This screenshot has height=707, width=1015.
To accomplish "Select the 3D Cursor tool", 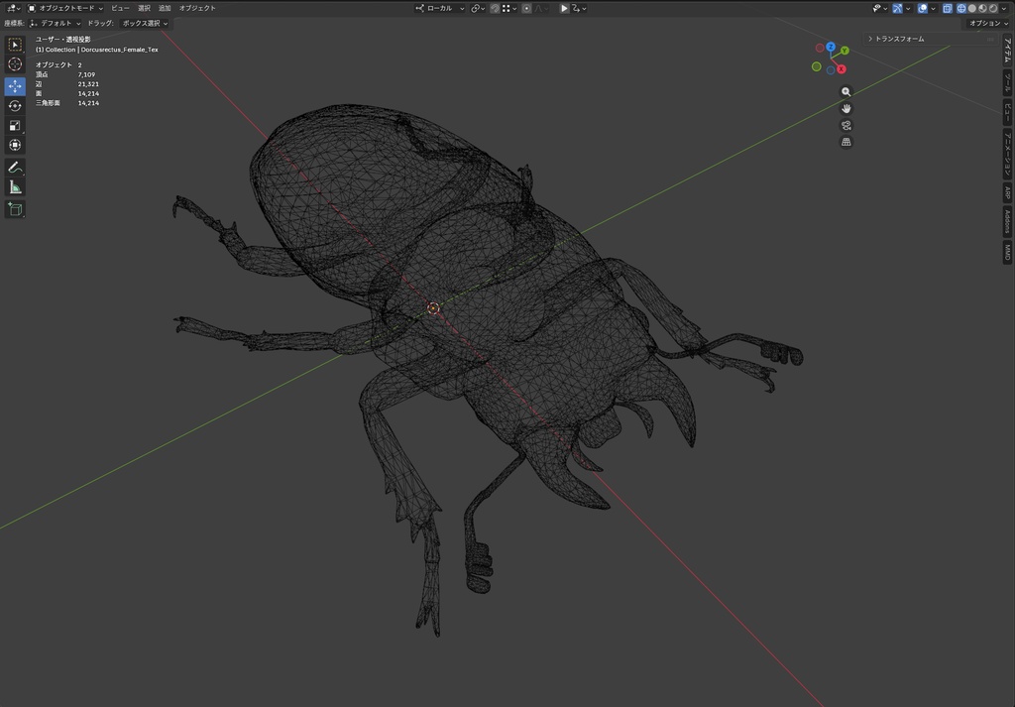I will point(14,64).
